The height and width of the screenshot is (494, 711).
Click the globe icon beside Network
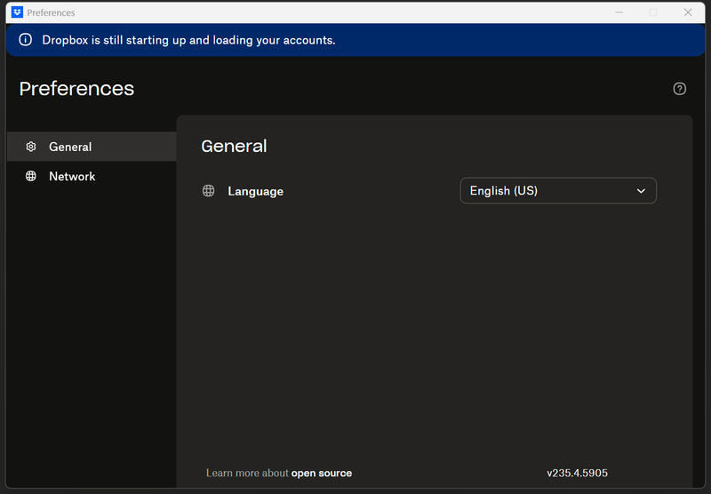(x=31, y=176)
